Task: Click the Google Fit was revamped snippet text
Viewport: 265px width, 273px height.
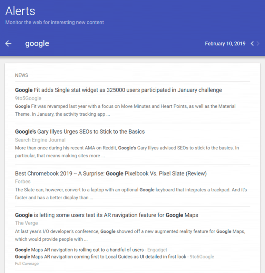Action: [125, 110]
